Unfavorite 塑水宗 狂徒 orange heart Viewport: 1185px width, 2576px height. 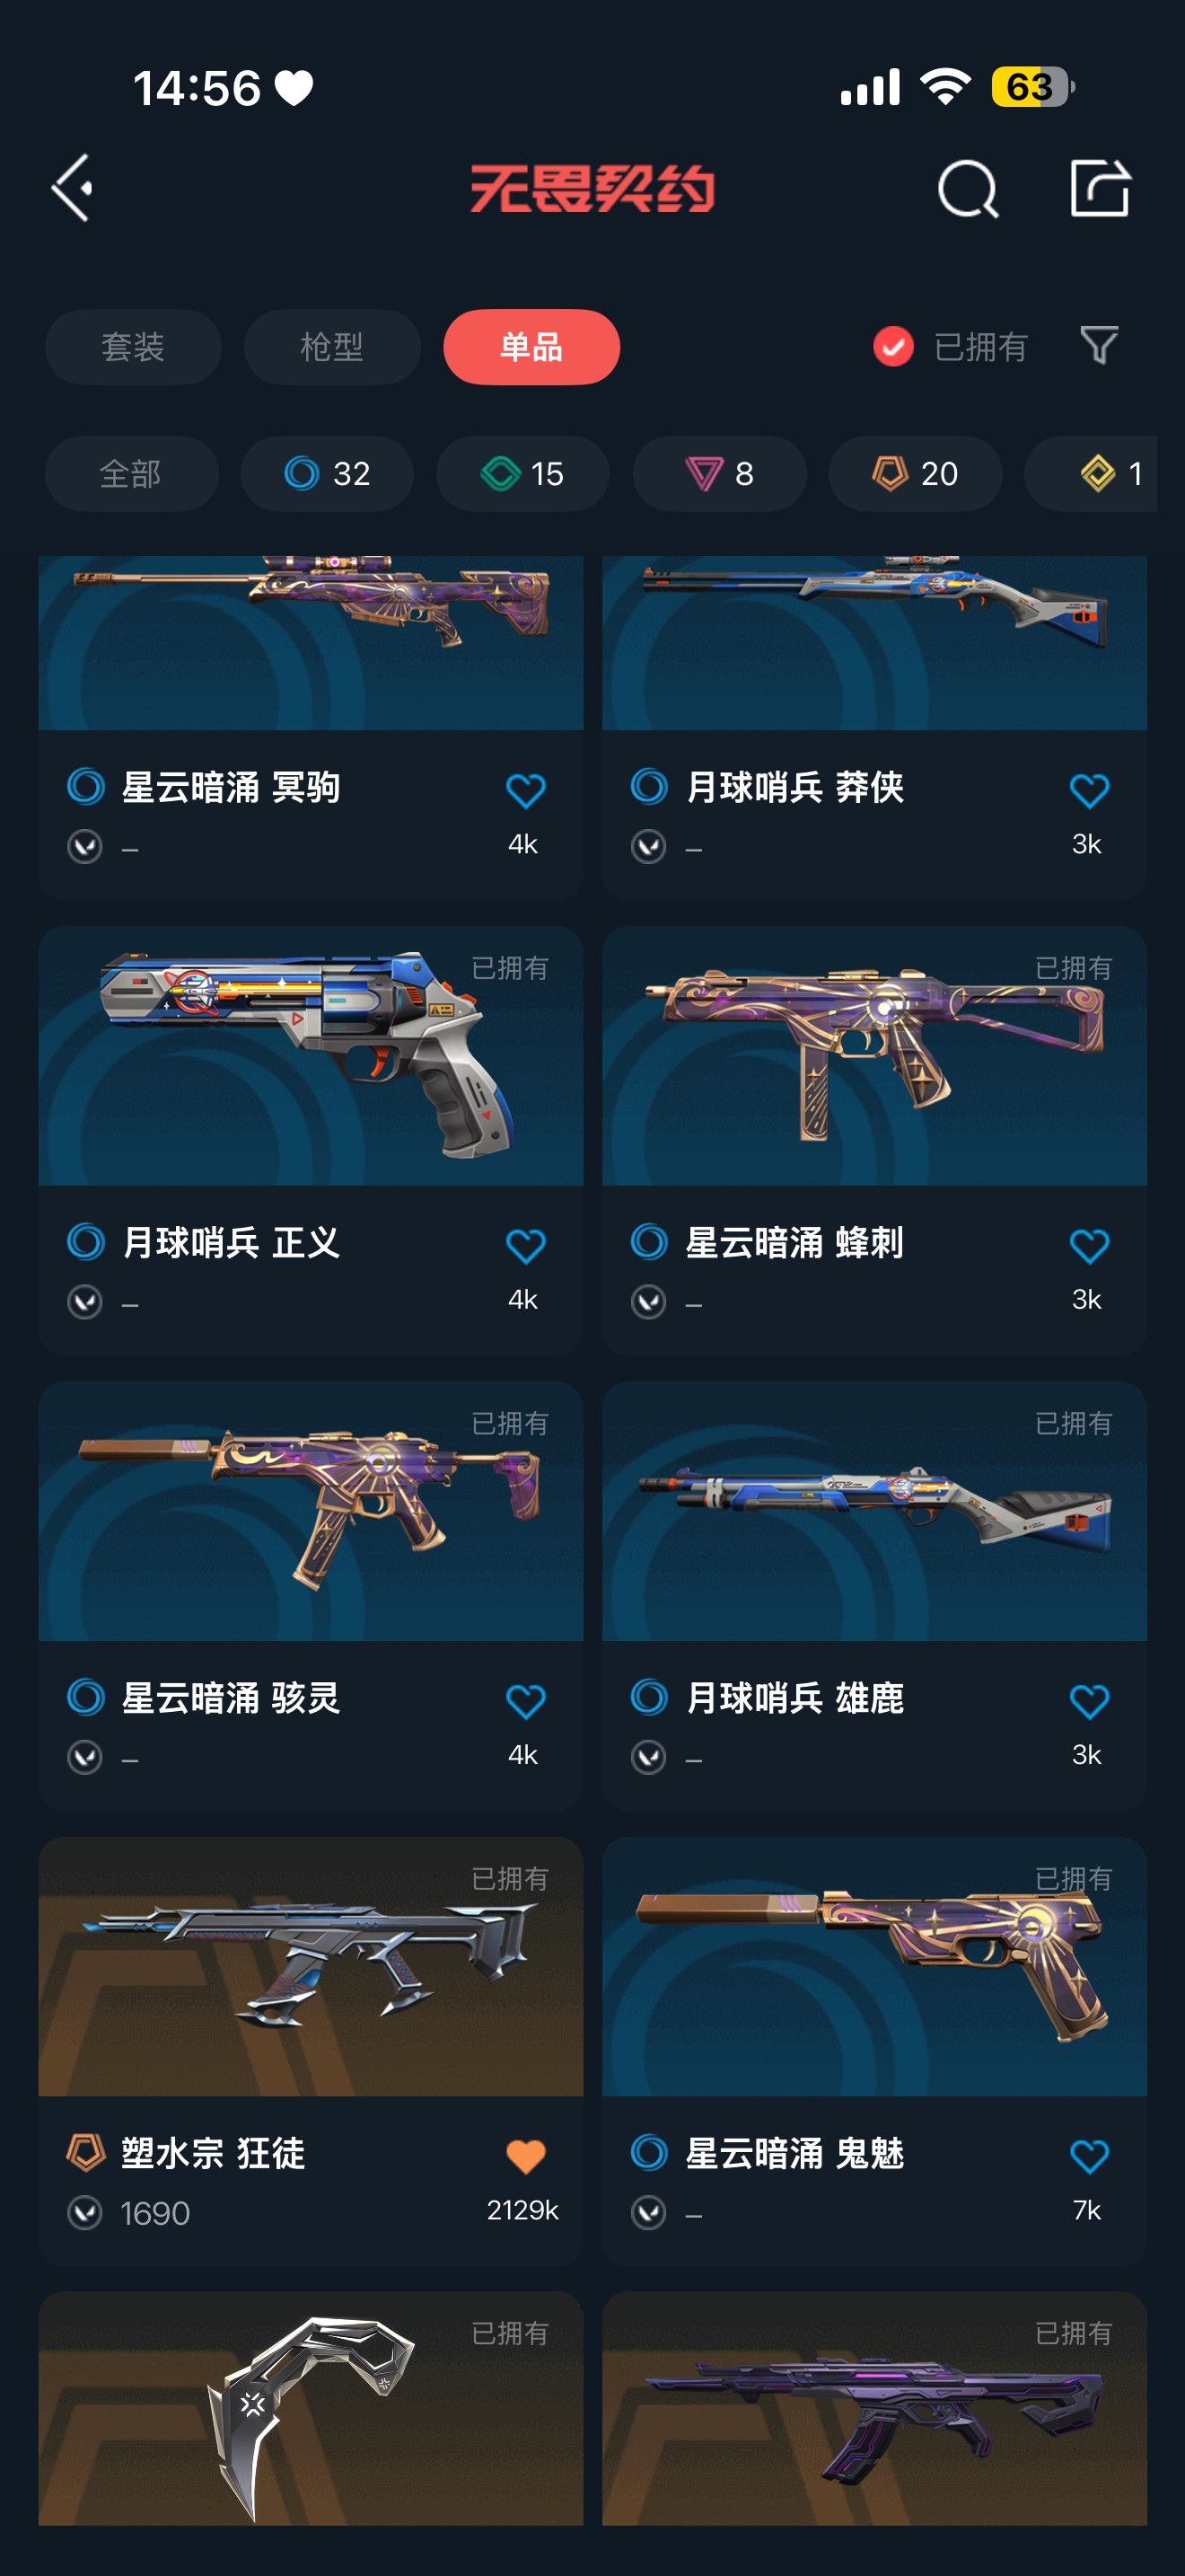coord(525,2156)
